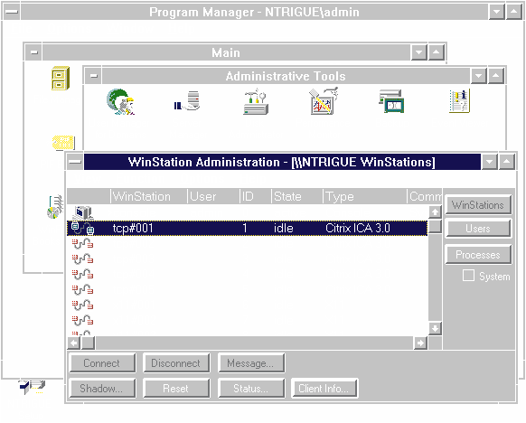This screenshot has width=526, height=423.
Task: Enable the System checkbox
Action: click(x=468, y=276)
